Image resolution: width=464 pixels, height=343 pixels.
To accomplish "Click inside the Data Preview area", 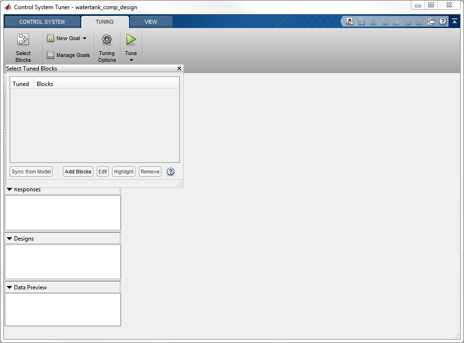I will pos(63,310).
